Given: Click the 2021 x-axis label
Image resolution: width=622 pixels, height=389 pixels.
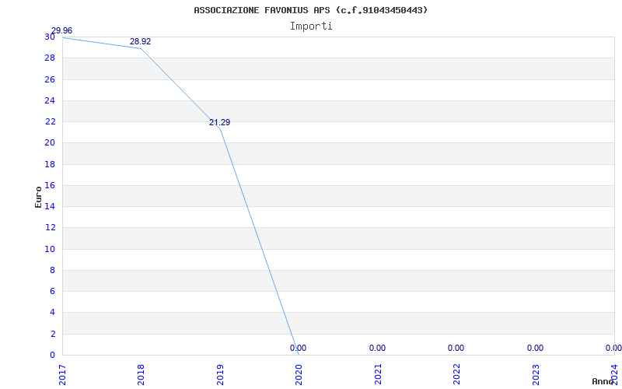Looking at the screenshot, I should click(x=378, y=375).
